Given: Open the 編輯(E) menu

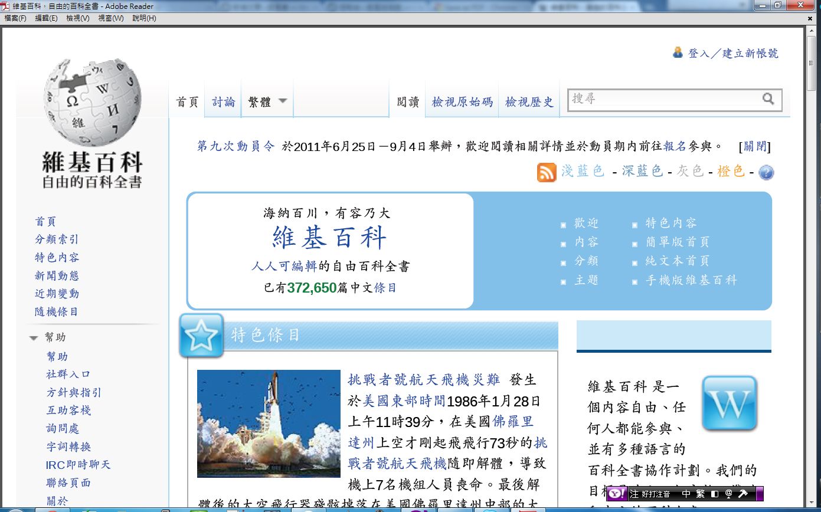Looking at the screenshot, I should 47,18.
